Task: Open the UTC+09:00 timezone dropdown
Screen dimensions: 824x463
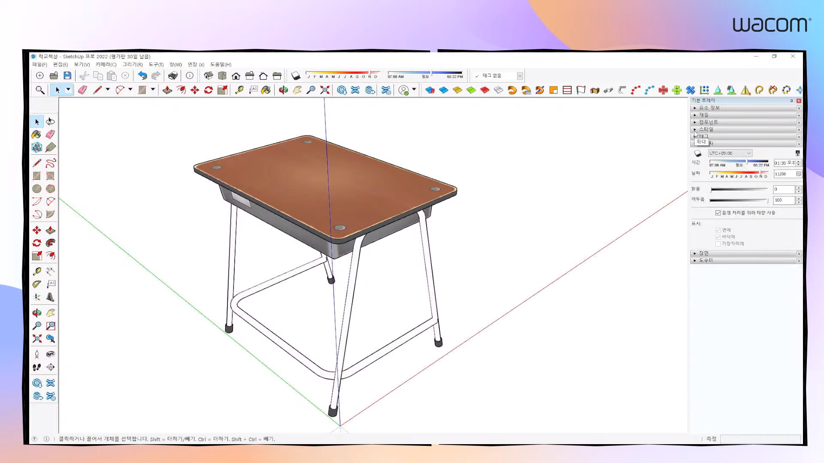Action: click(730, 153)
